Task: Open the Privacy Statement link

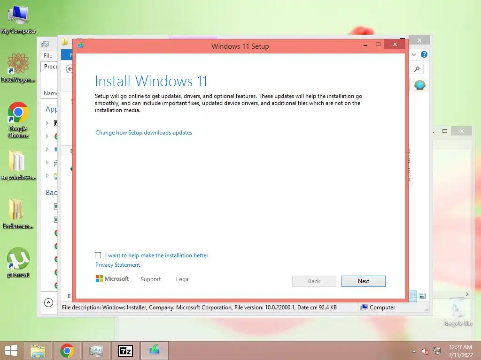Action: click(x=117, y=265)
